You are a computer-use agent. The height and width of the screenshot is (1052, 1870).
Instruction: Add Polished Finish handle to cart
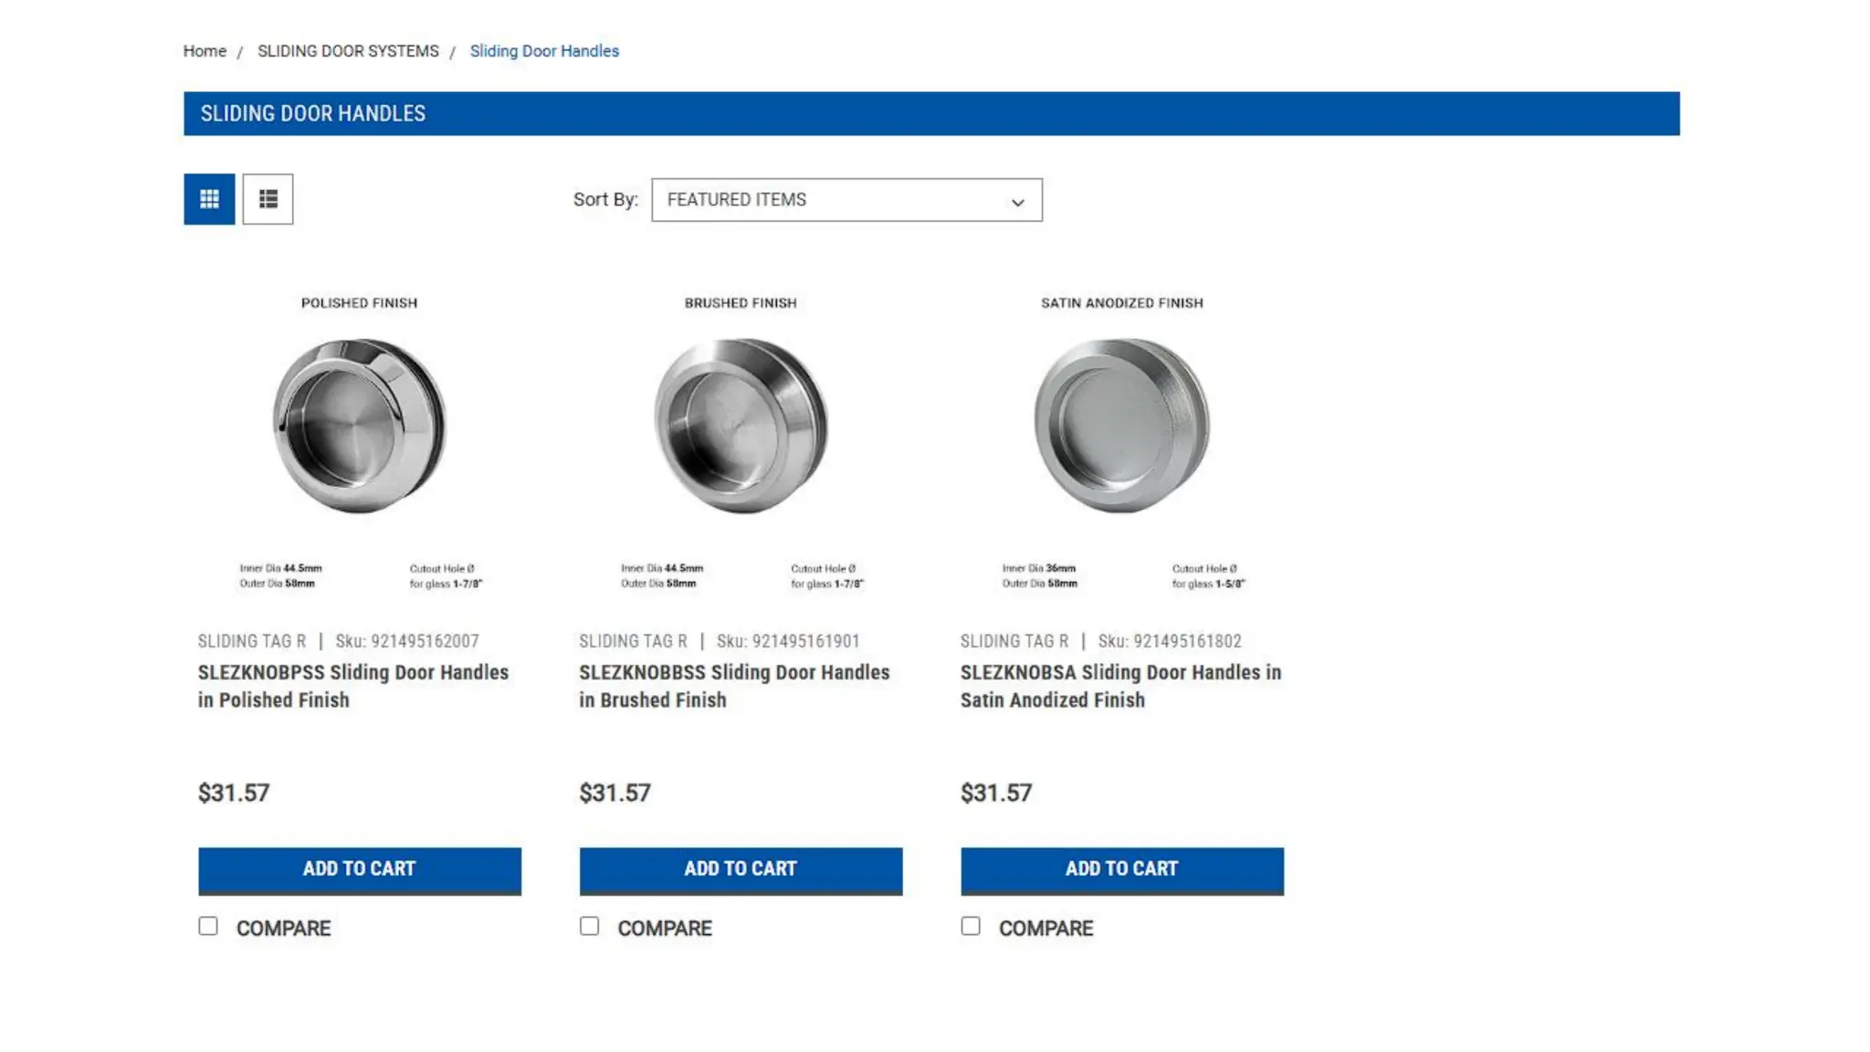[360, 870]
